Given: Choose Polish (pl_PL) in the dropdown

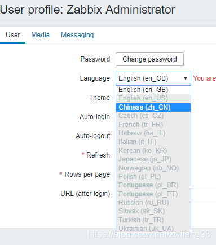Looking at the screenshot, I should click(153, 177).
